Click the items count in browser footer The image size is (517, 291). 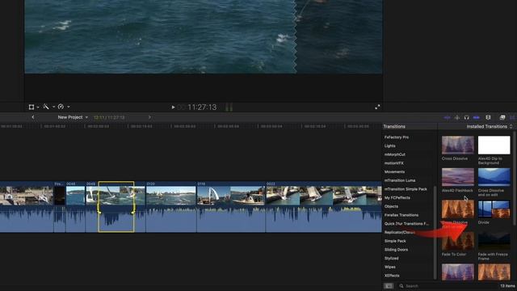click(507, 286)
